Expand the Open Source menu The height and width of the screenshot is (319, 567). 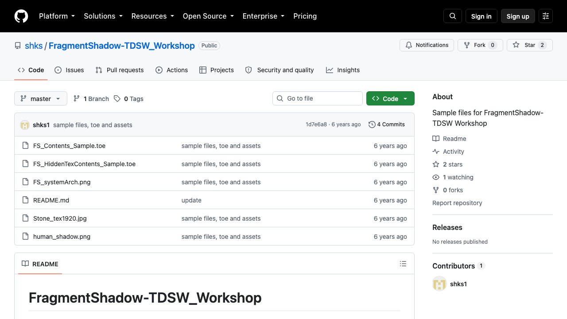(208, 16)
